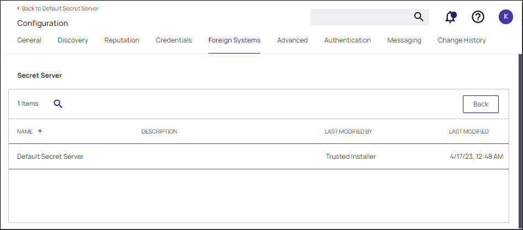Open the Messaging tab
The image size is (523, 230).
[404, 40]
